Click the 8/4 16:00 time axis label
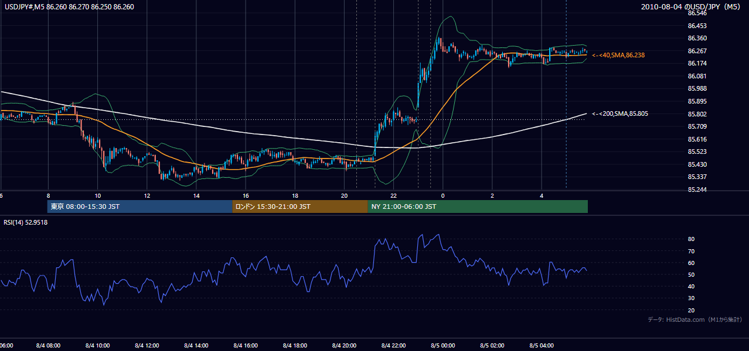 tap(246, 346)
